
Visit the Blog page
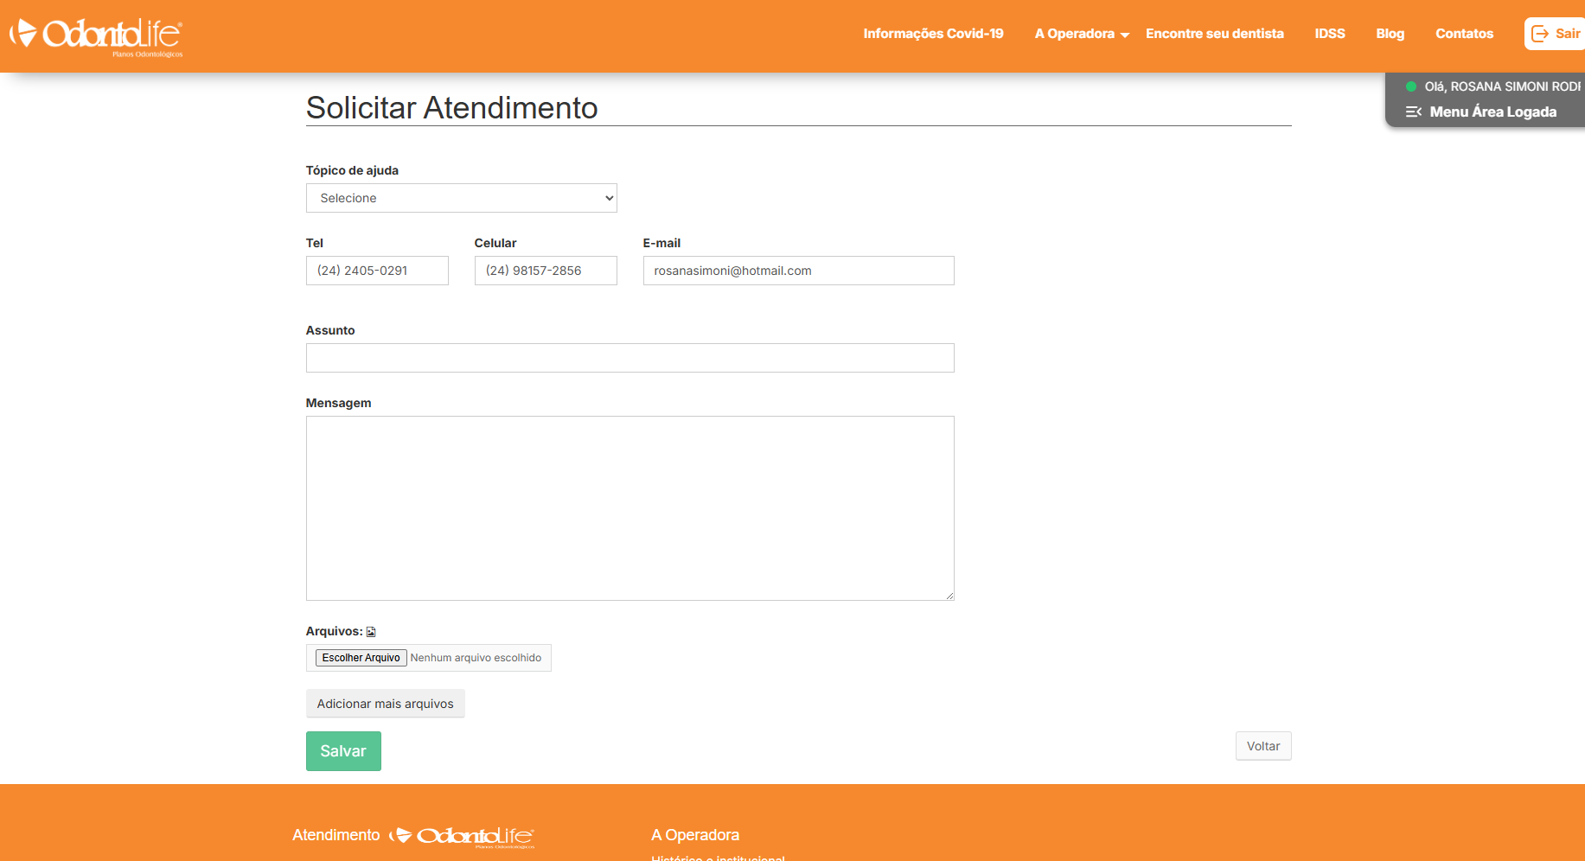click(x=1390, y=34)
